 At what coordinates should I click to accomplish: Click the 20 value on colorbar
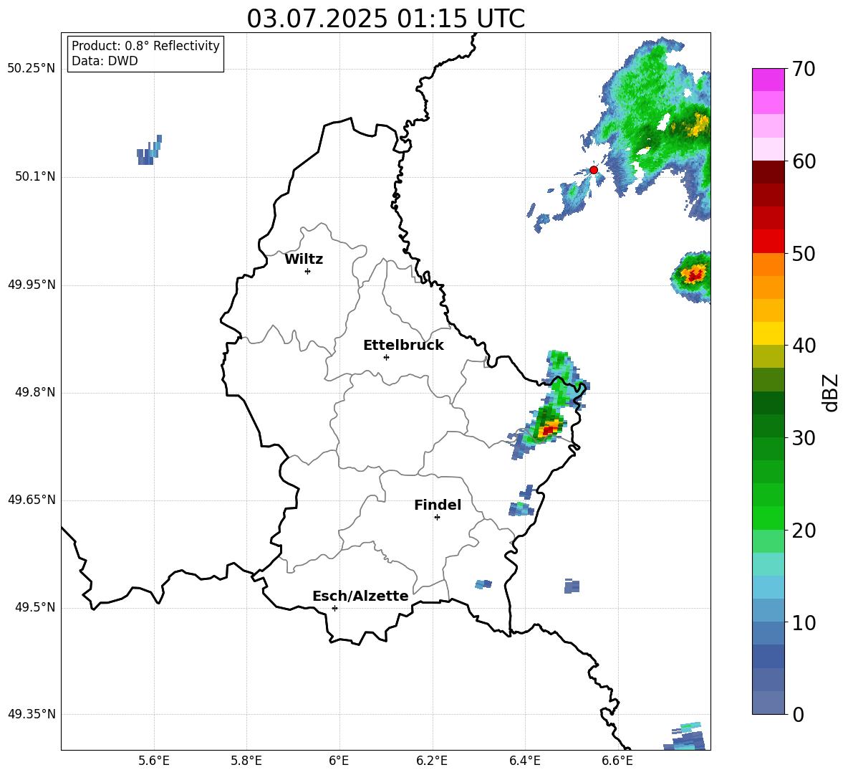click(804, 531)
